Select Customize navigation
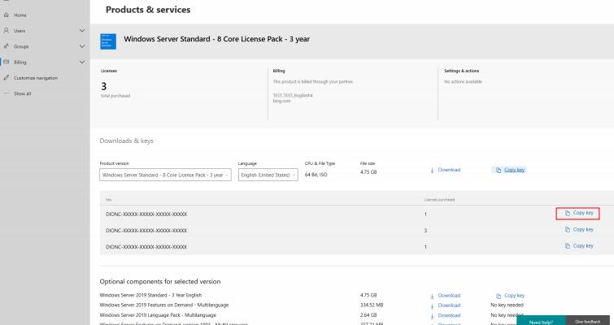Screen dimensions: 614x325 point(36,78)
